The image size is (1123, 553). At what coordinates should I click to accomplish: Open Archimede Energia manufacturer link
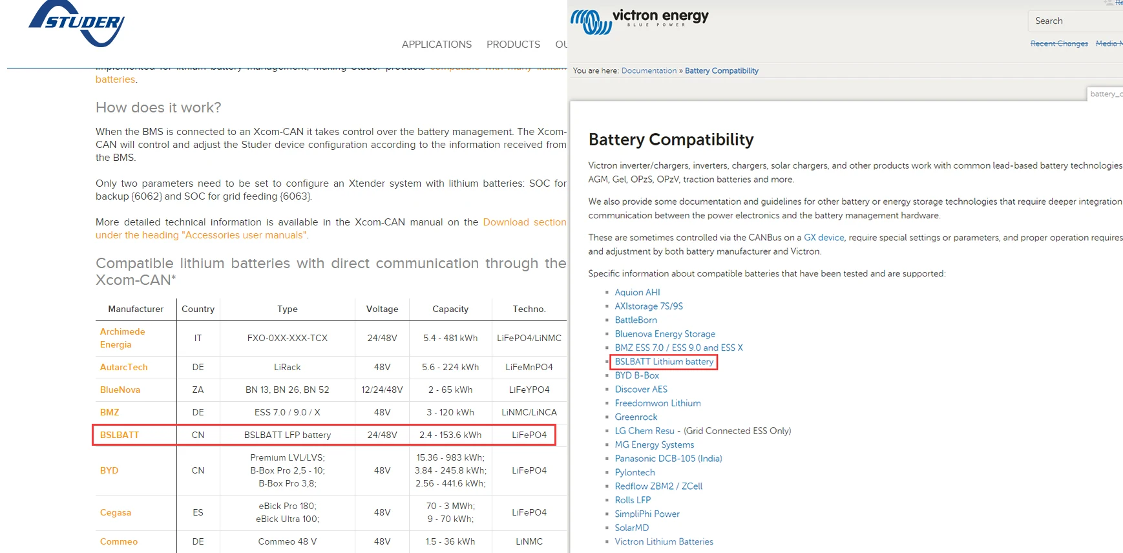coord(123,338)
